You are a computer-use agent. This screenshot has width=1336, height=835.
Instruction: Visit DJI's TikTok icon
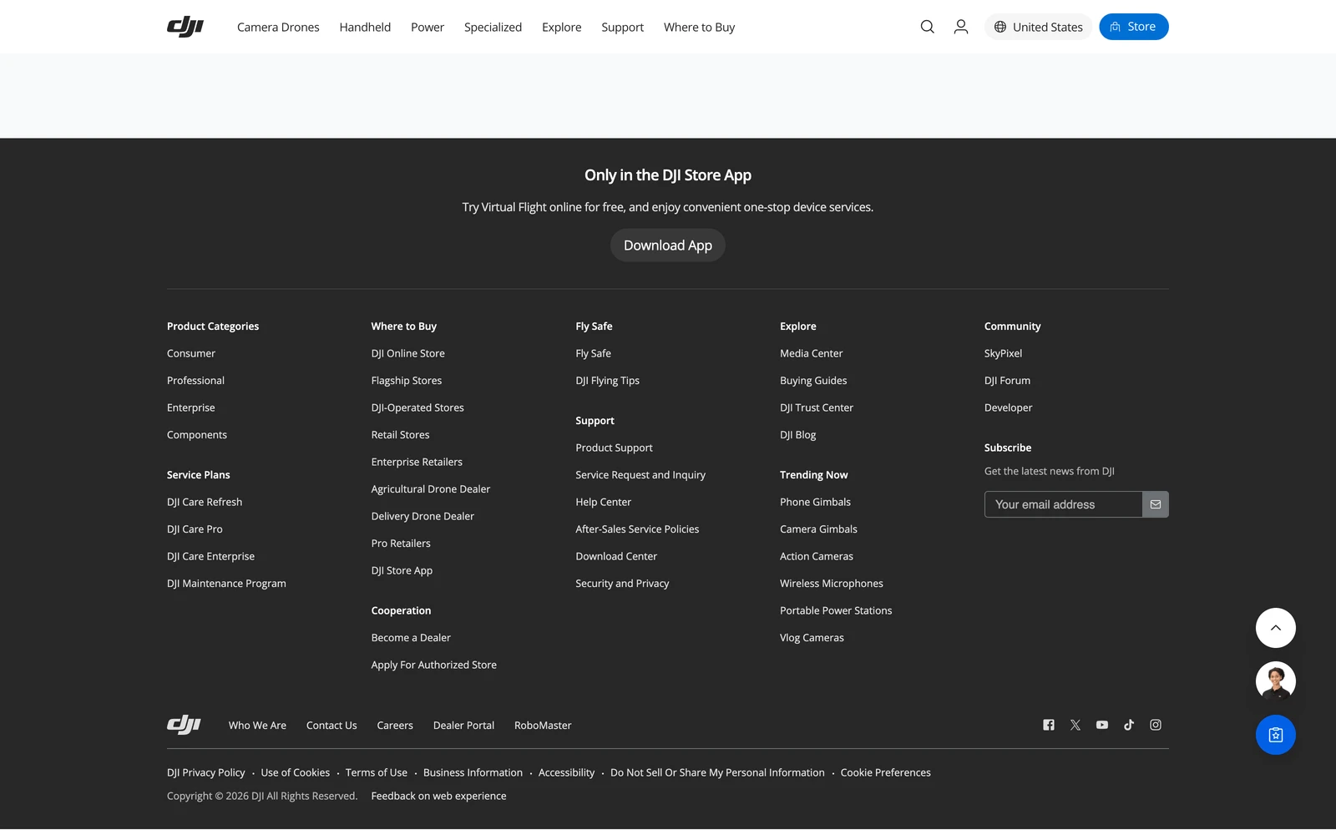point(1129,725)
